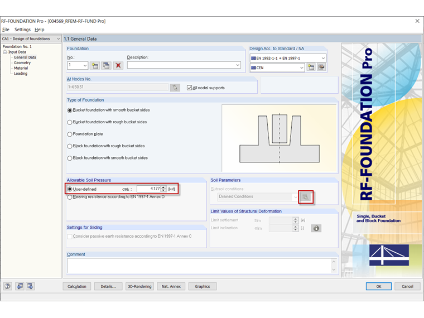Click the copy foundation icon
424x318 pixels.
106,65
